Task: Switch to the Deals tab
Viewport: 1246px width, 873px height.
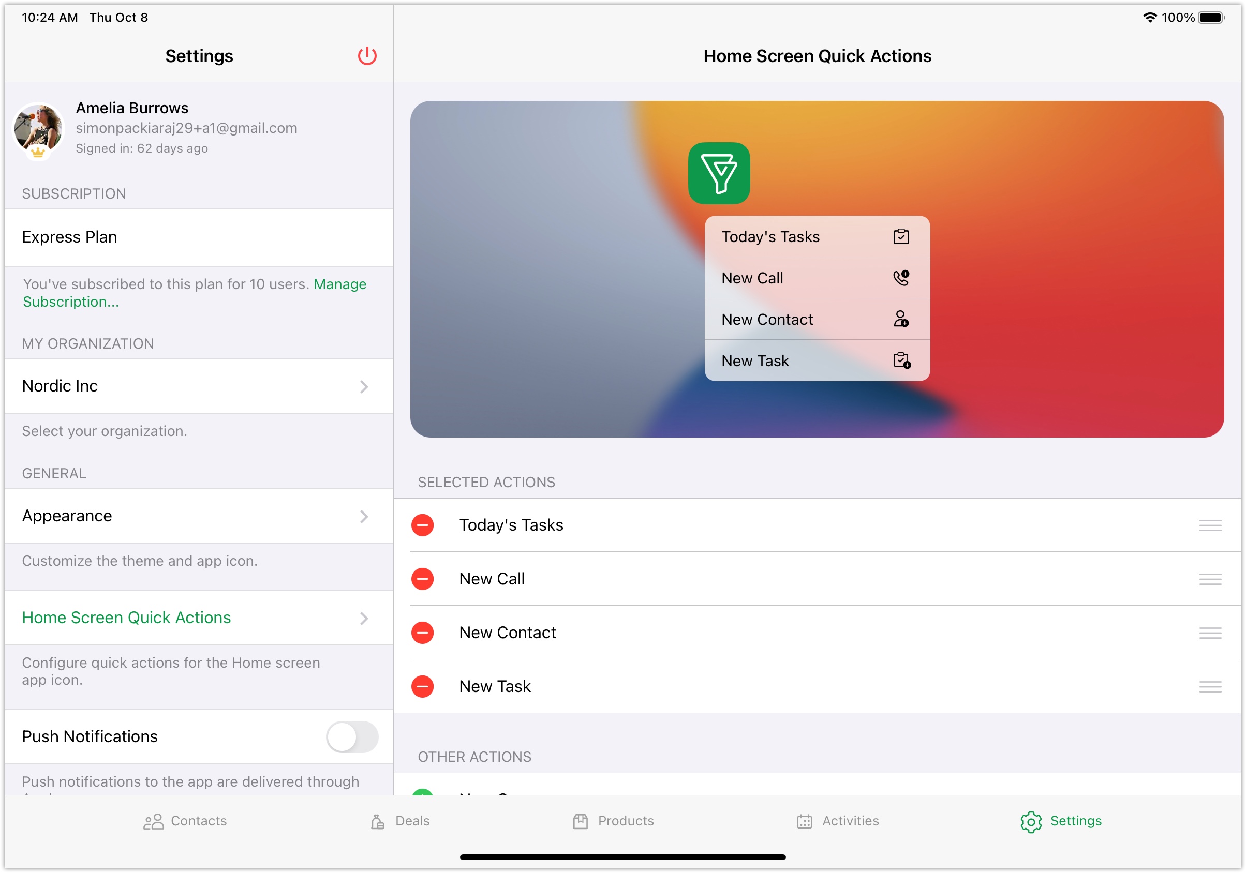Action: [400, 820]
